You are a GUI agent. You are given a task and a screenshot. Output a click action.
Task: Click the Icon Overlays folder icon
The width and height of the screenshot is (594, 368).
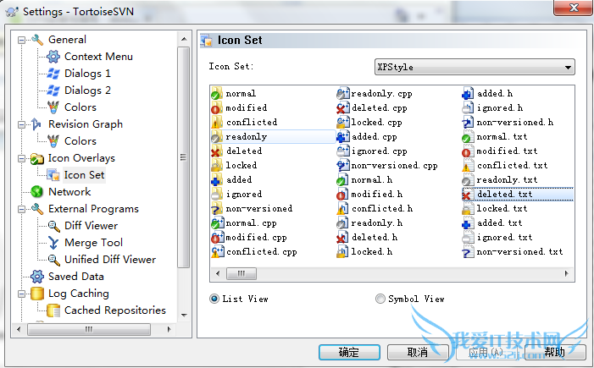(36, 158)
